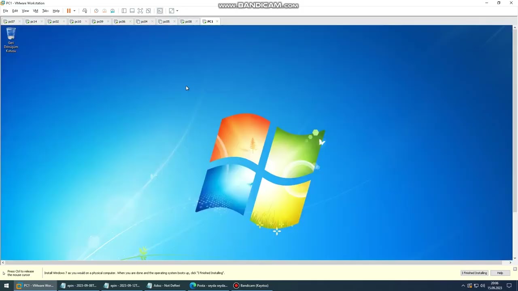The width and height of the screenshot is (518, 291).
Task: Close the pc04 tab
Action: coord(152,21)
